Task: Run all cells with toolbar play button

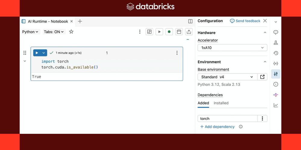Action: 159,32
